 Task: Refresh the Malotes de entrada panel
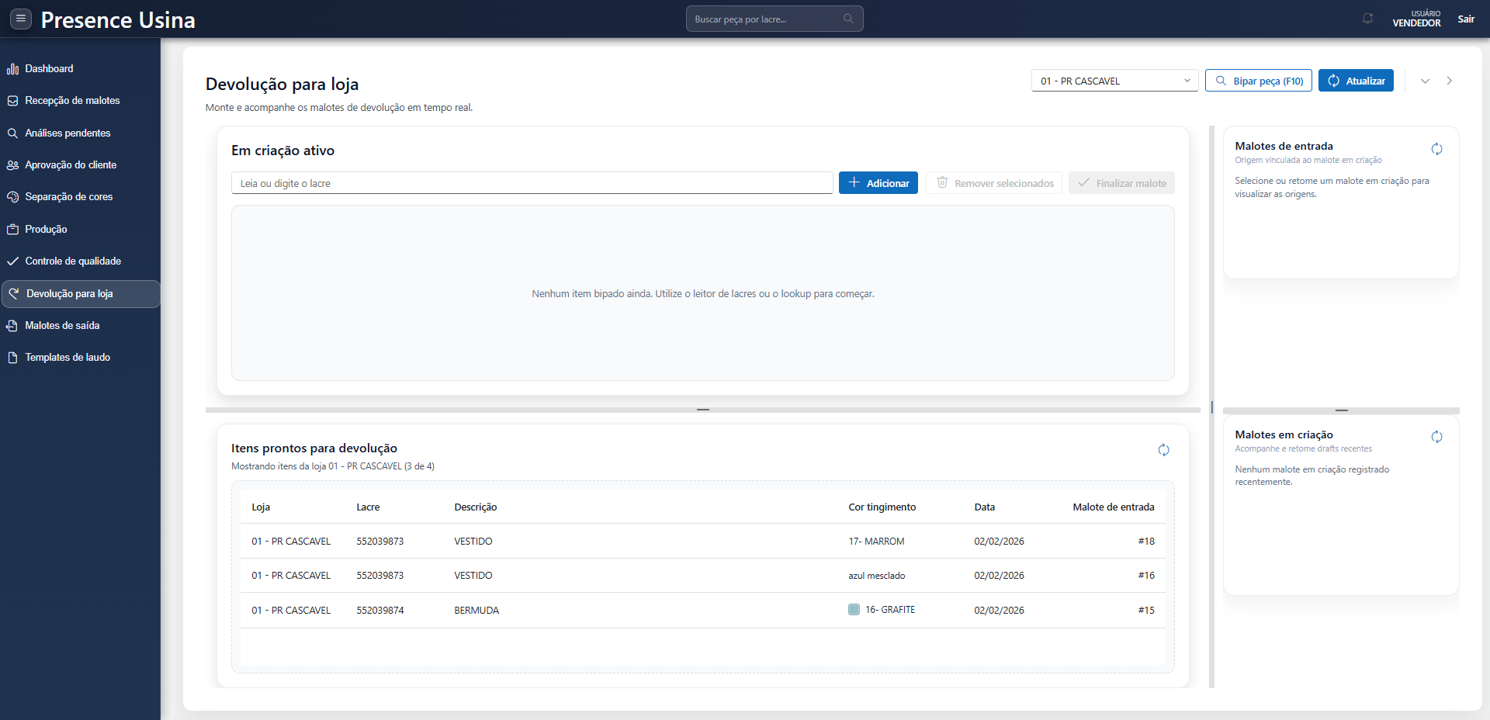(x=1436, y=149)
